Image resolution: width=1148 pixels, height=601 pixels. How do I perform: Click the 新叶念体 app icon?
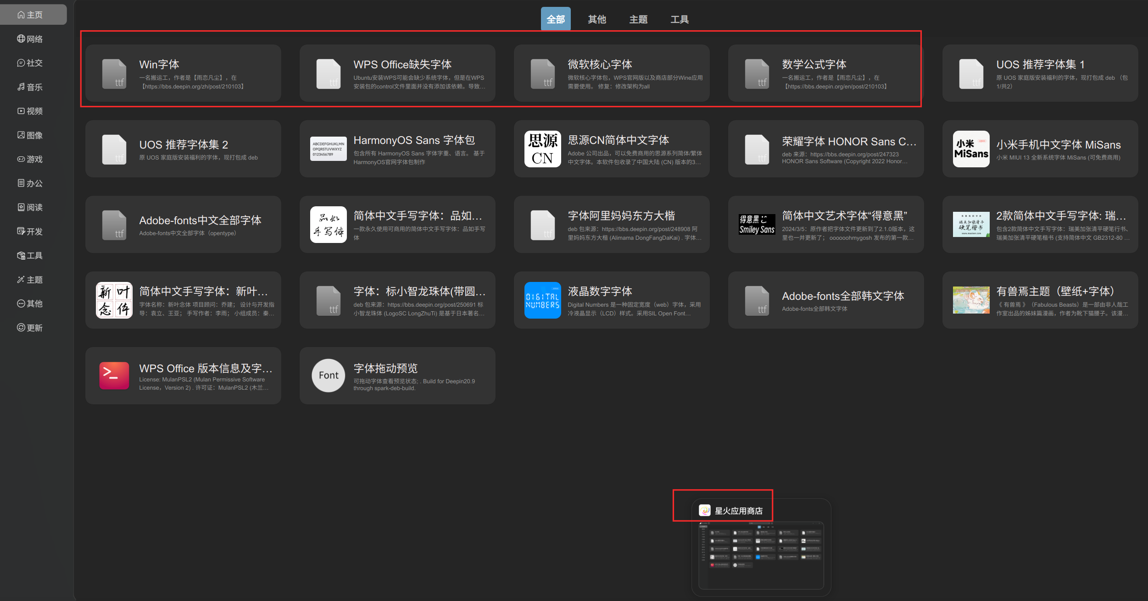click(114, 300)
